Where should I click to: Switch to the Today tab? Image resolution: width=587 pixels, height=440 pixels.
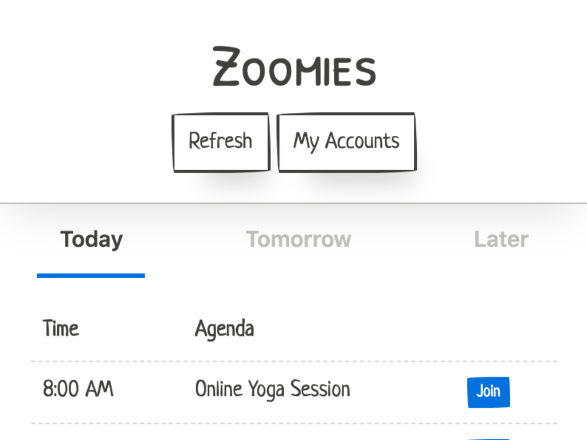click(x=91, y=239)
